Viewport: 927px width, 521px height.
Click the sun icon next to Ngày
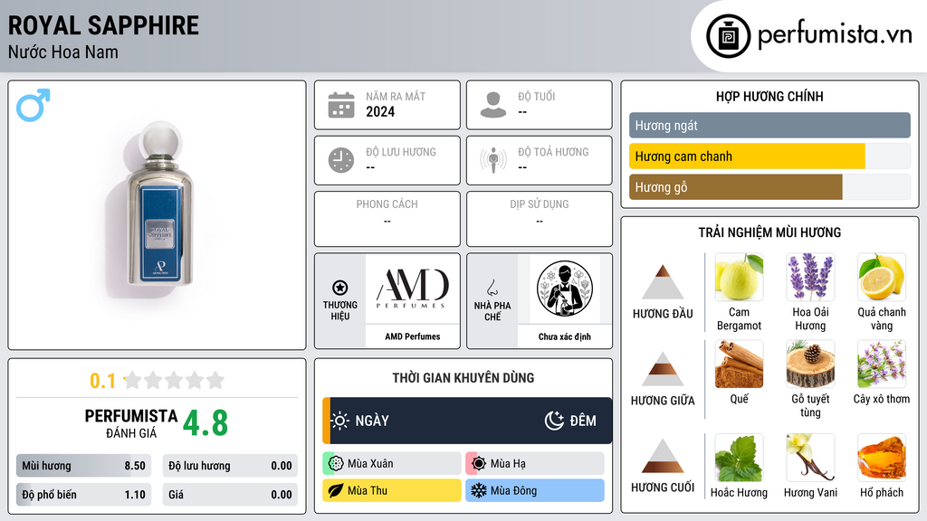[340, 421]
